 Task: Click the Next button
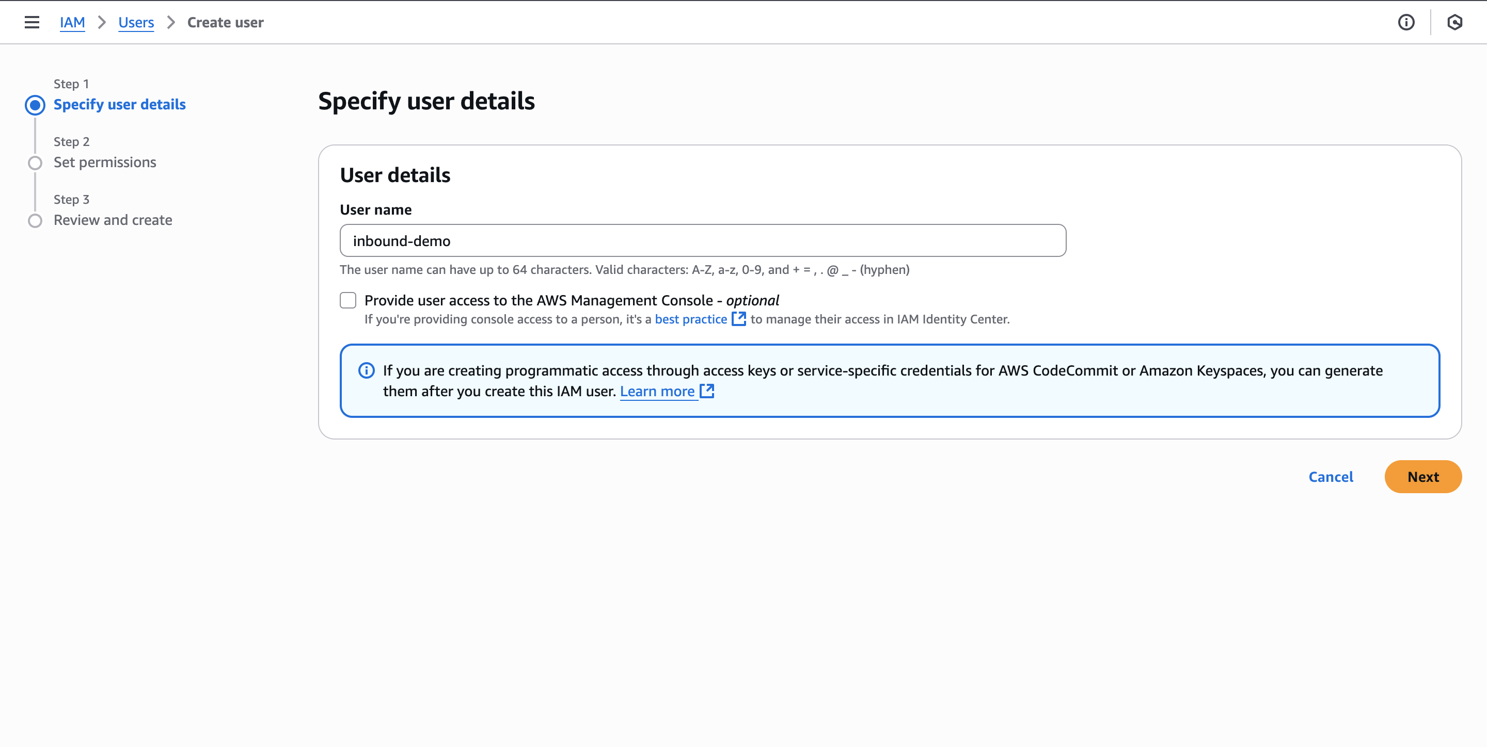click(1422, 477)
